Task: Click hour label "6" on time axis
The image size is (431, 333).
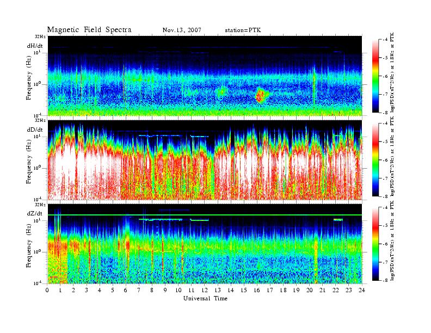Action: click(x=126, y=290)
